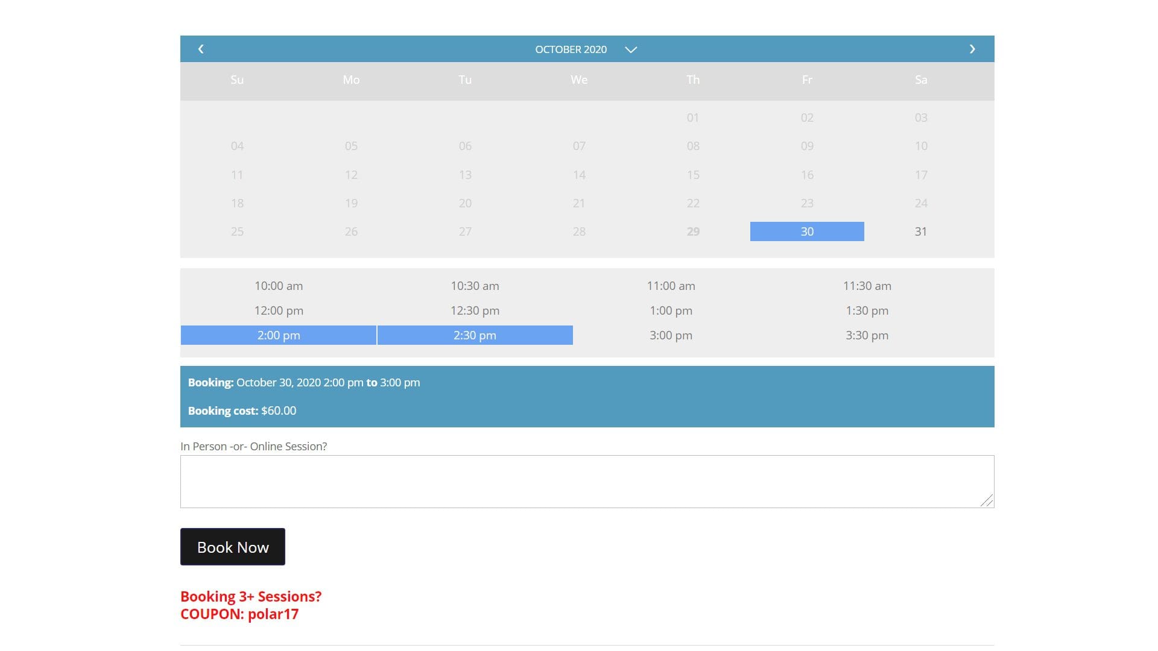Collapse the calendar month picker arrow
Screen dimensions: 1158x651
click(x=631, y=50)
